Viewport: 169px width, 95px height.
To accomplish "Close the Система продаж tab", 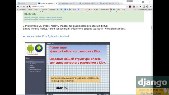I will 118,3.
